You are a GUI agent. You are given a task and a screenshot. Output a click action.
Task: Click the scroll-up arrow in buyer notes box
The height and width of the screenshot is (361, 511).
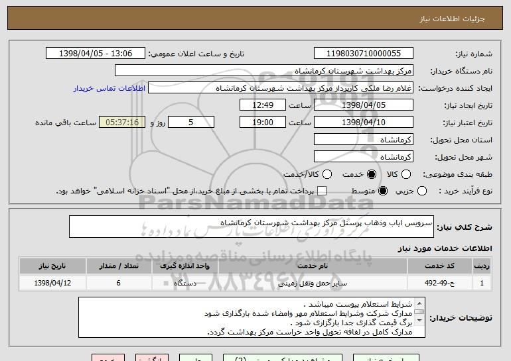tap(419, 303)
